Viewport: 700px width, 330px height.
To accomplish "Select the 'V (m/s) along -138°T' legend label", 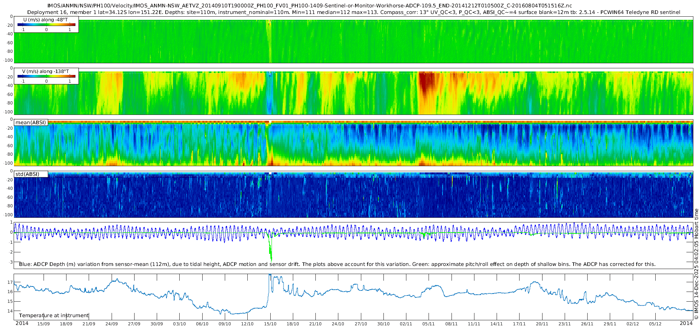I will pos(45,71).
